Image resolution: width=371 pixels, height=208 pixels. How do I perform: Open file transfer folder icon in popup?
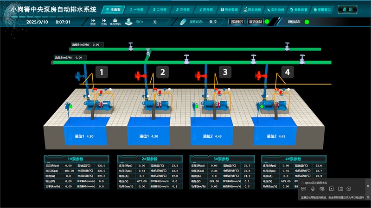point(340,189)
